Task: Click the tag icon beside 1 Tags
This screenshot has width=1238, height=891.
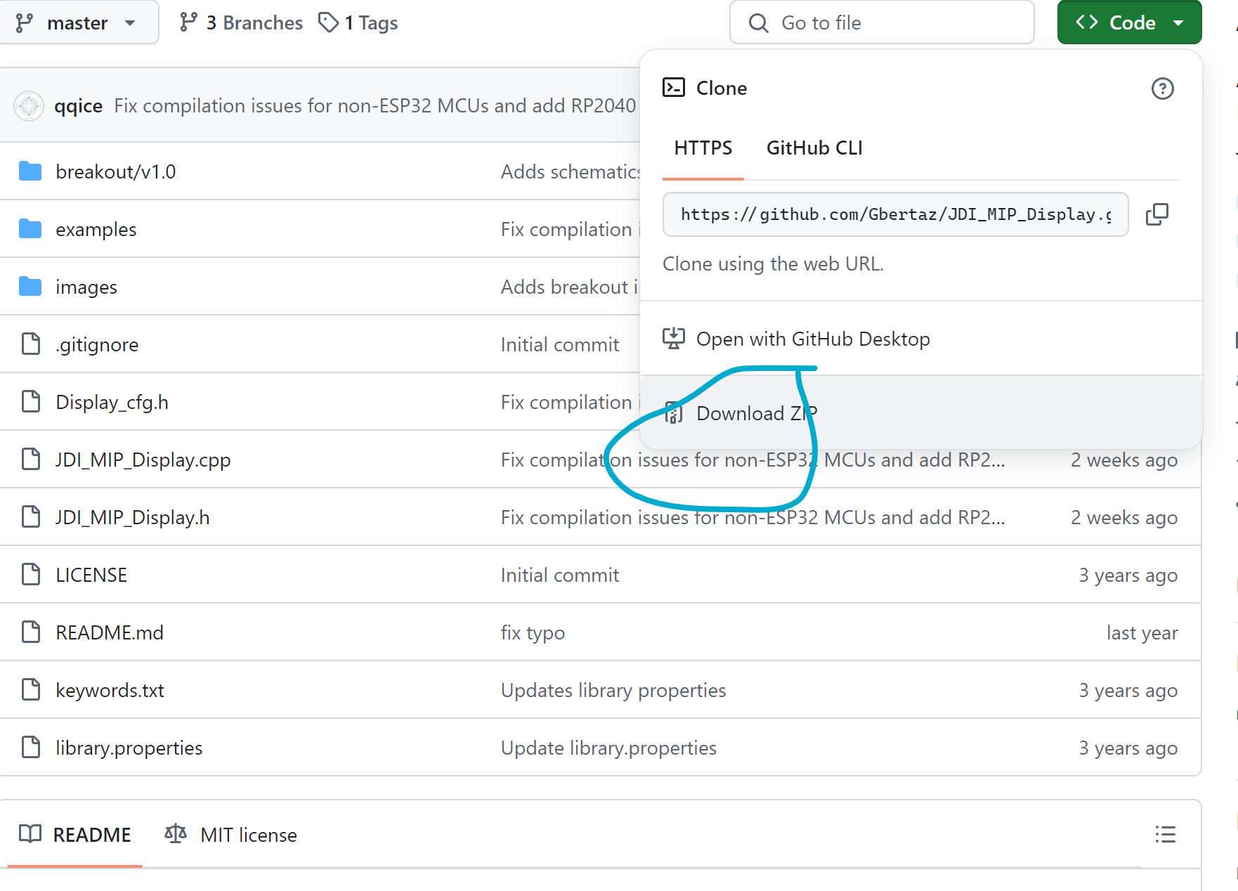Action: pyautogui.click(x=329, y=22)
